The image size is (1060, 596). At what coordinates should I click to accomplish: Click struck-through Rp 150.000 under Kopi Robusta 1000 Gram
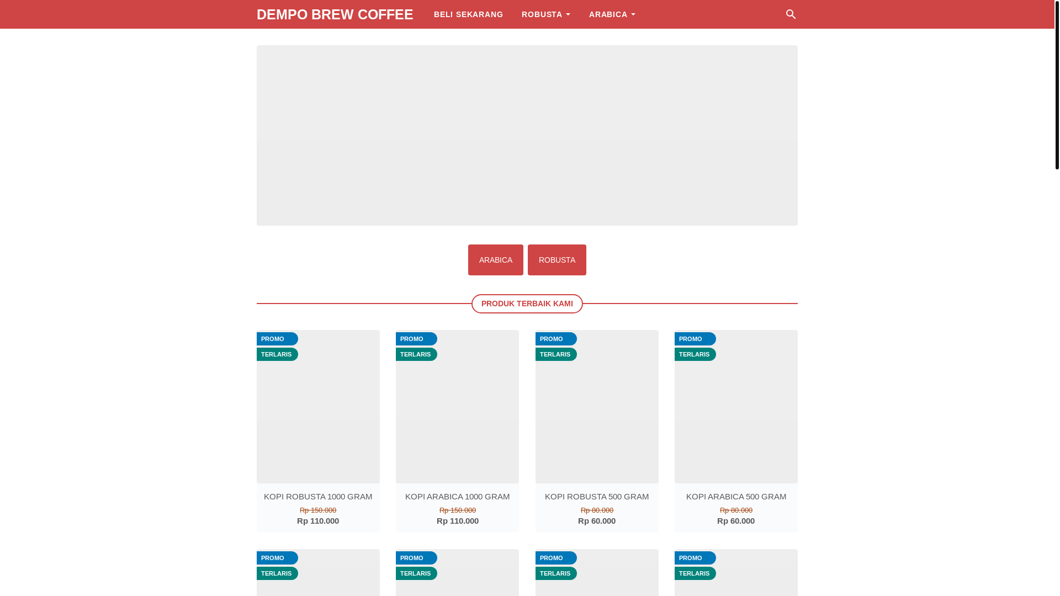pyautogui.click(x=318, y=510)
